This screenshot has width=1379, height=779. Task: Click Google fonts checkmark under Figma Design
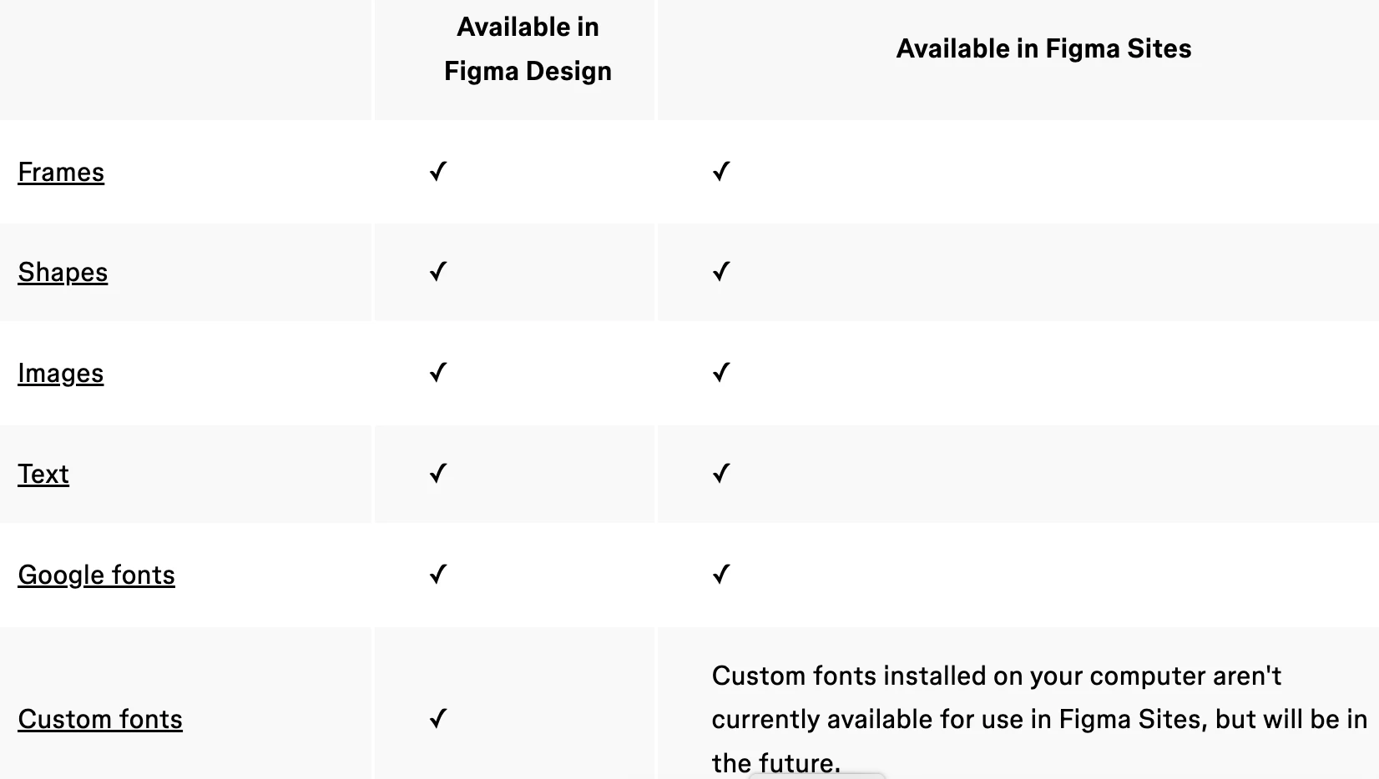[438, 575]
